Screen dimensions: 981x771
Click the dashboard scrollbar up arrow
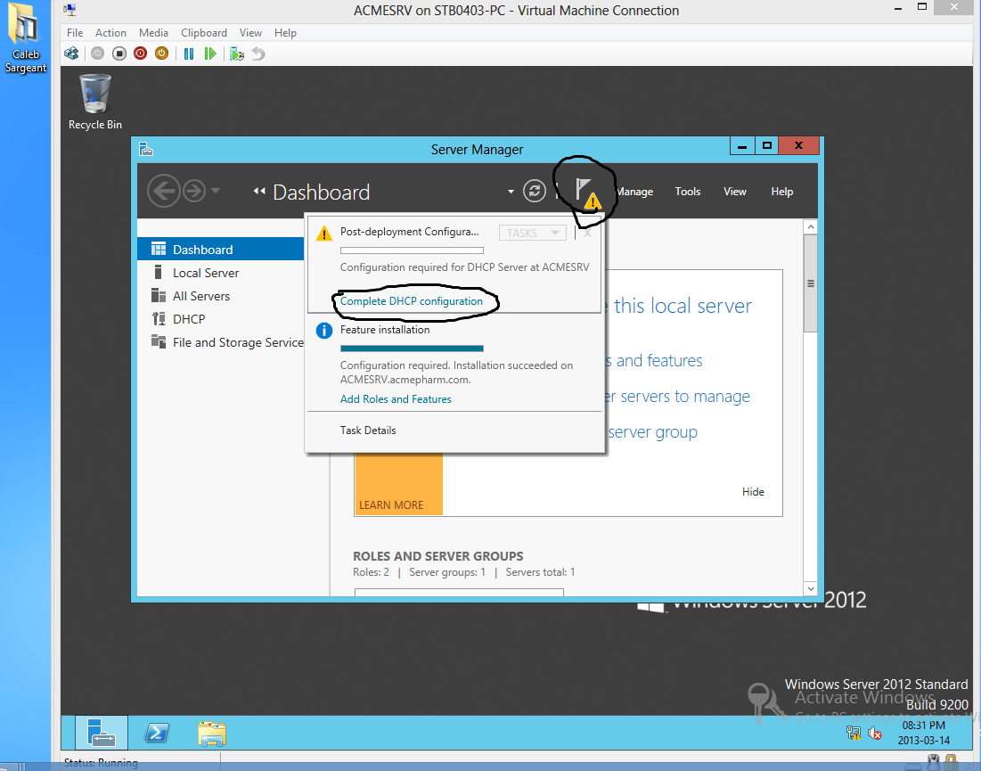point(810,226)
